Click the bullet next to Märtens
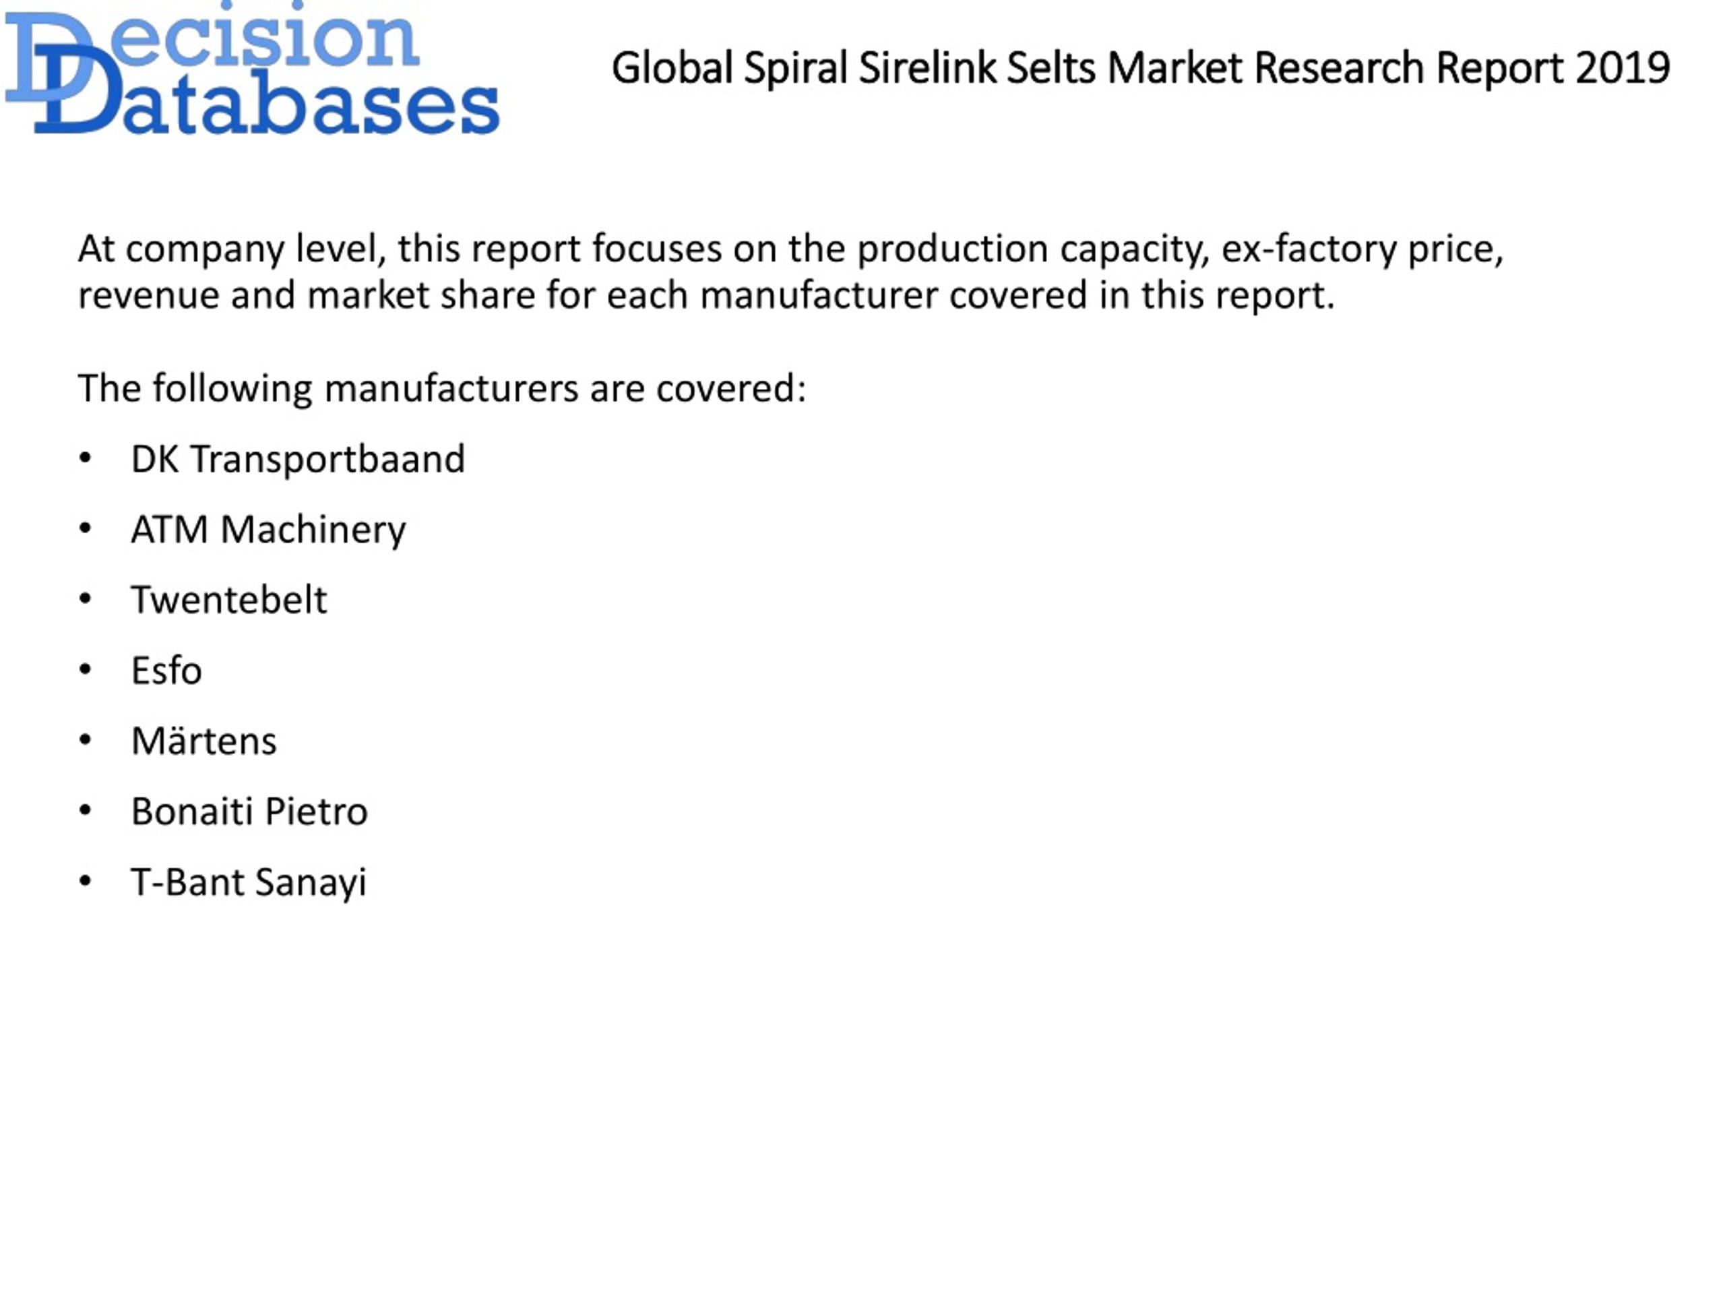Screen dimensions: 1725x1294 [x=86, y=739]
